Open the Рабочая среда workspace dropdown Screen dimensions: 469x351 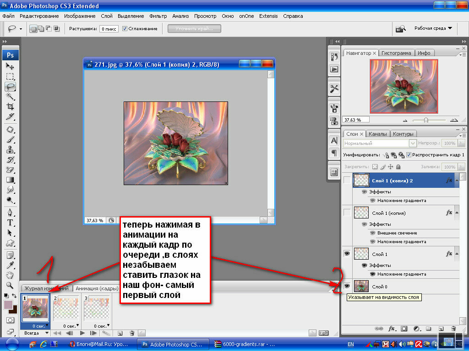[433, 28]
